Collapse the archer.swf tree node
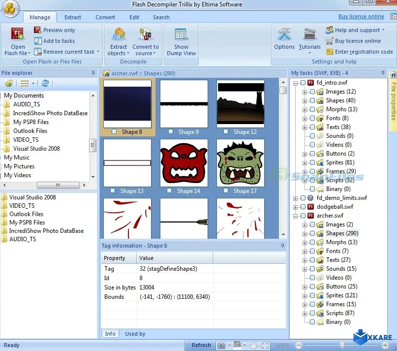The image size is (397, 351). tap(296, 216)
